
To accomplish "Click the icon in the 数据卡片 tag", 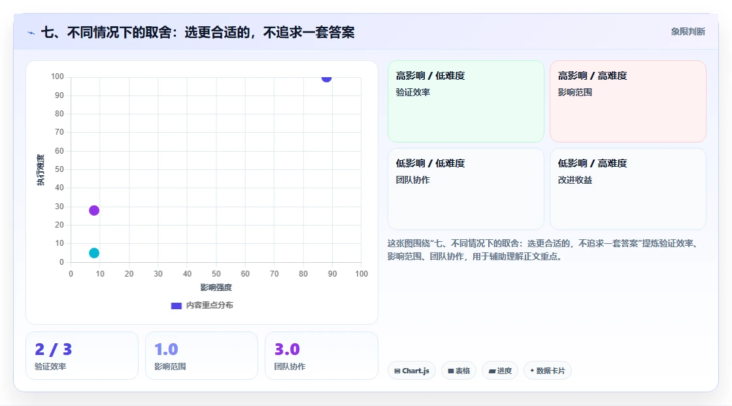I will pos(532,371).
